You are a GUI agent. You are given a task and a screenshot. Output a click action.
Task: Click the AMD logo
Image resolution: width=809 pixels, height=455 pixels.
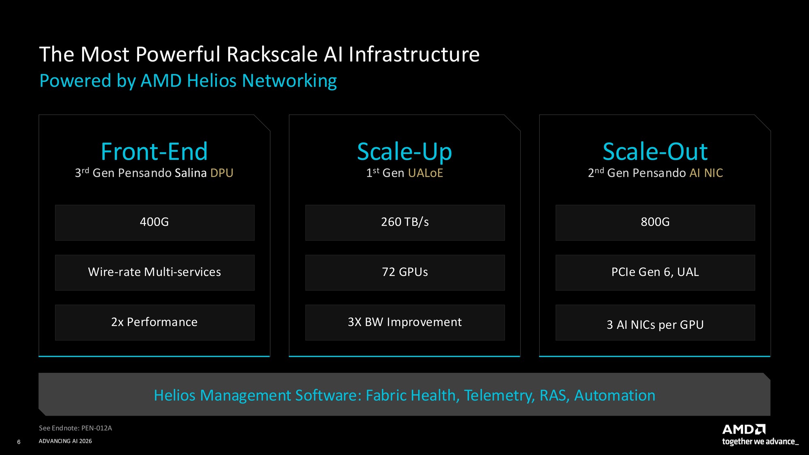point(744,429)
